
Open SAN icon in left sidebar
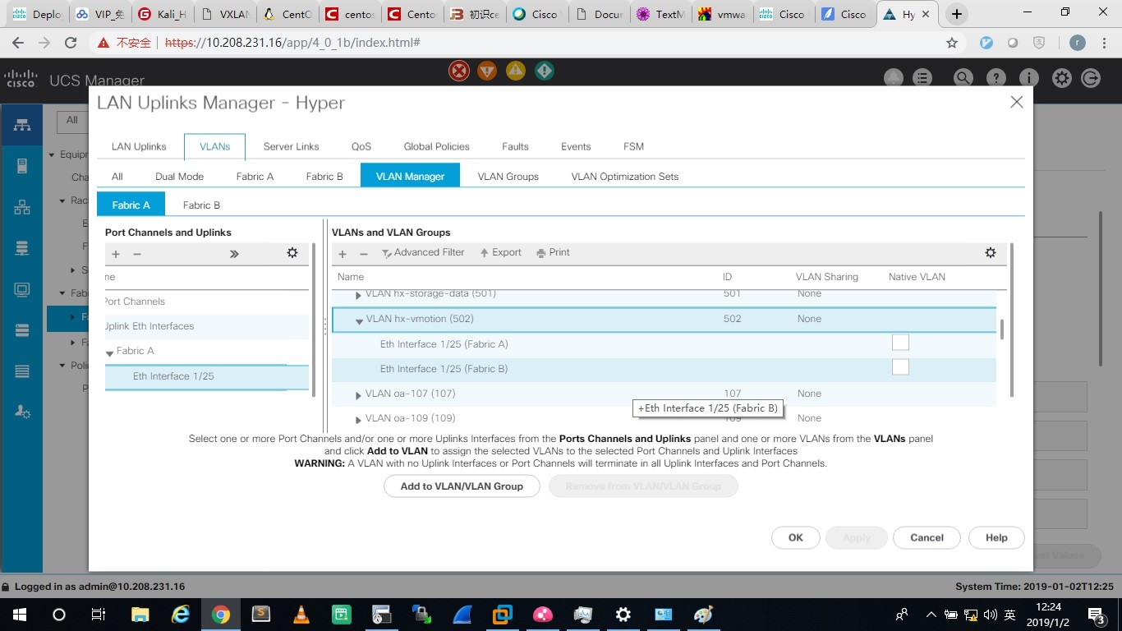click(x=22, y=248)
